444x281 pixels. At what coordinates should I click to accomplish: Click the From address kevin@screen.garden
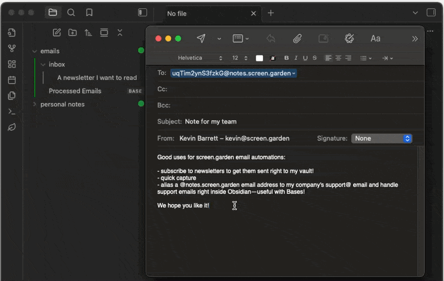[258, 139]
